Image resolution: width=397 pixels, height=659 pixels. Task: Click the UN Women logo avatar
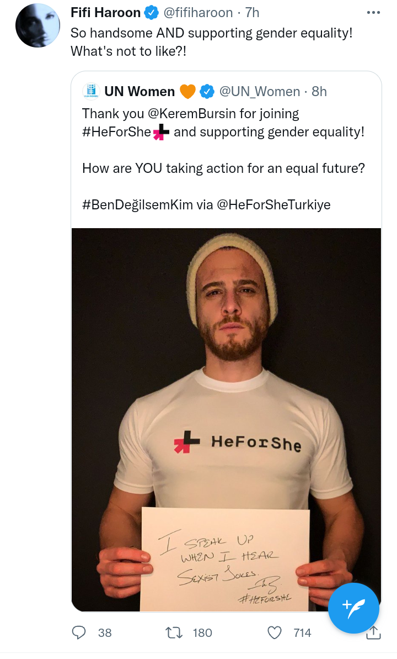pos(91,91)
